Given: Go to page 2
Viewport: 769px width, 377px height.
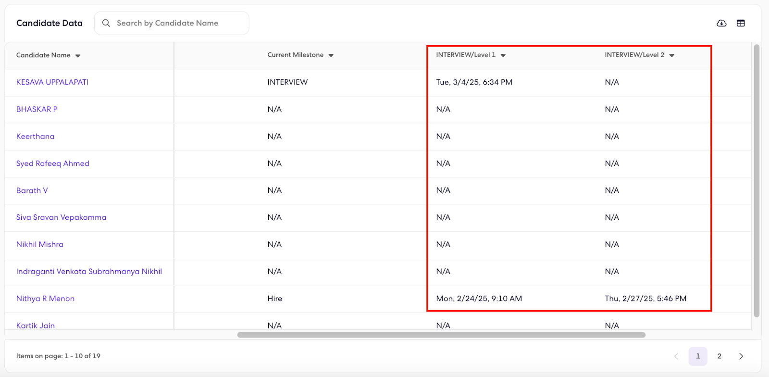Looking at the screenshot, I should pyautogui.click(x=719, y=356).
